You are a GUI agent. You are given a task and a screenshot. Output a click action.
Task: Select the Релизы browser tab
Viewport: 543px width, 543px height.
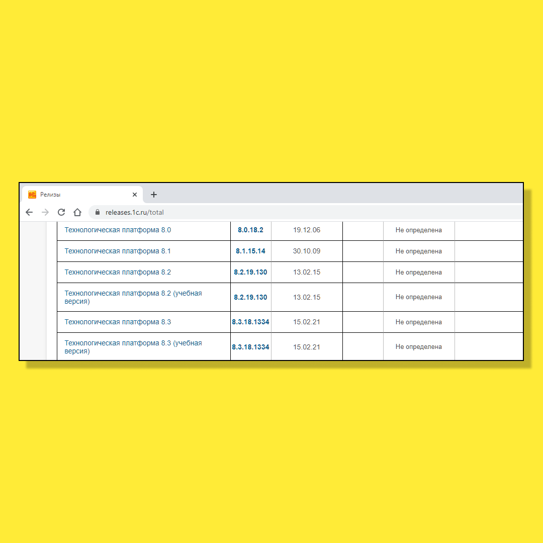(x=82, y=195)
